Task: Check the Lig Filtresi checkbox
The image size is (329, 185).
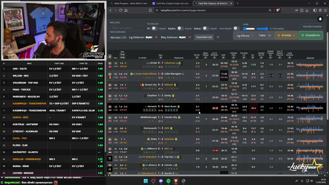Action: pyautogui.click(x=253, y=35)
